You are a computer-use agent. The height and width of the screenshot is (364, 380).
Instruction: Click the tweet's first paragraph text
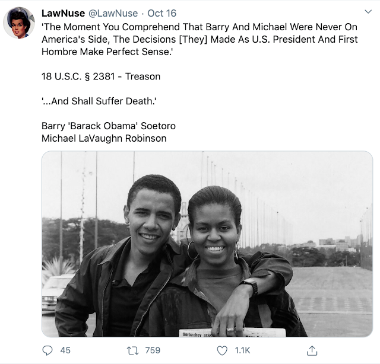(x=199, y=39)
